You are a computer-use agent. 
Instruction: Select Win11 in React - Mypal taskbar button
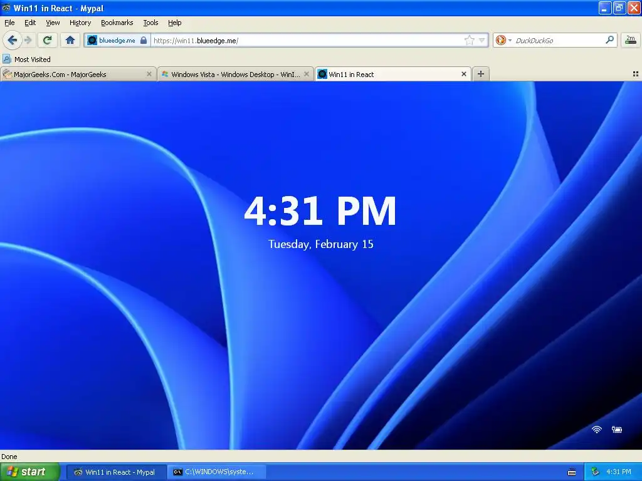pyautogui.click(x=116, y=472)
